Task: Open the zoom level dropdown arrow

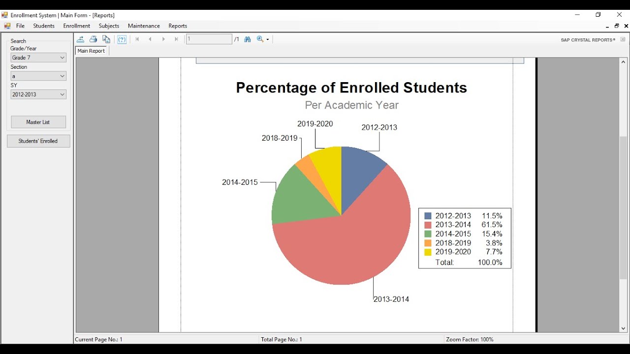Action: pos(268,39)
